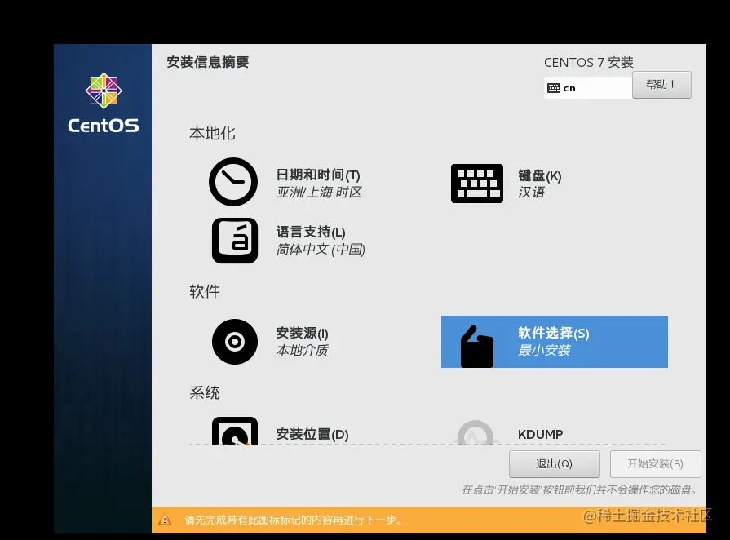730x540 pixels.
Task: Click 亚洲/上海 时区 timezone text
Action: click(318, 193)
